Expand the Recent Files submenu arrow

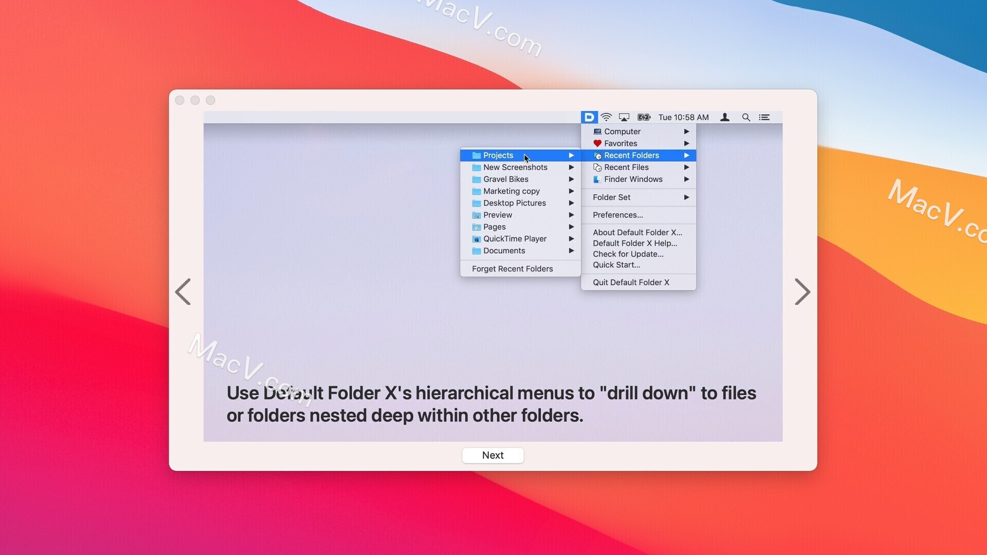click(686, 168)
